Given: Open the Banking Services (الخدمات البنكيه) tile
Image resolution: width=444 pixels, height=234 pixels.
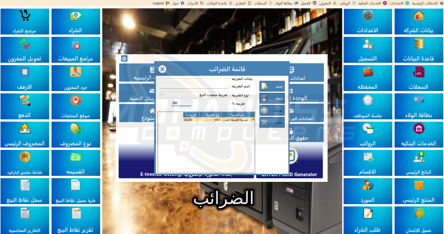Looking at the screenshot, I should (x=418, y=133).
